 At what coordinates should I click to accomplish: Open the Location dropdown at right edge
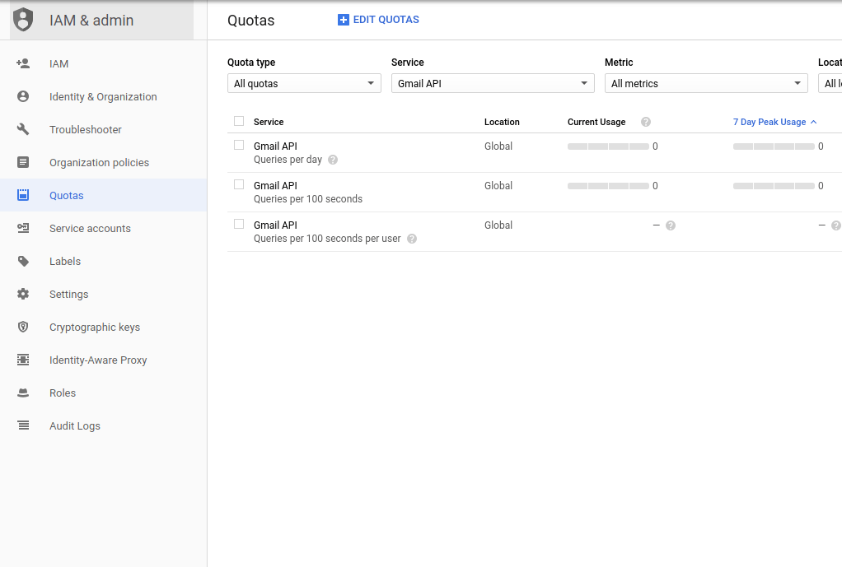830,83
